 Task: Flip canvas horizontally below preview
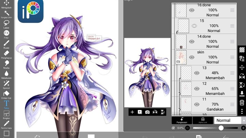pyautogui.click(x=155, y=112)
